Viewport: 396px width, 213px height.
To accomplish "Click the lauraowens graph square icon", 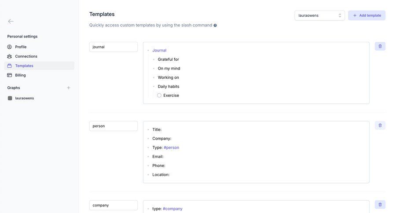I will [10, 98].
